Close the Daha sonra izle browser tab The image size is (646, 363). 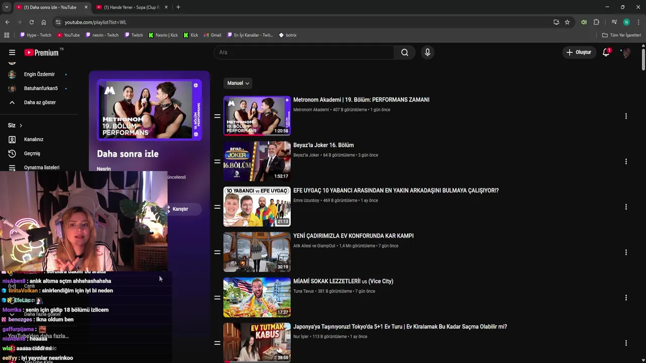click(86, 7)
